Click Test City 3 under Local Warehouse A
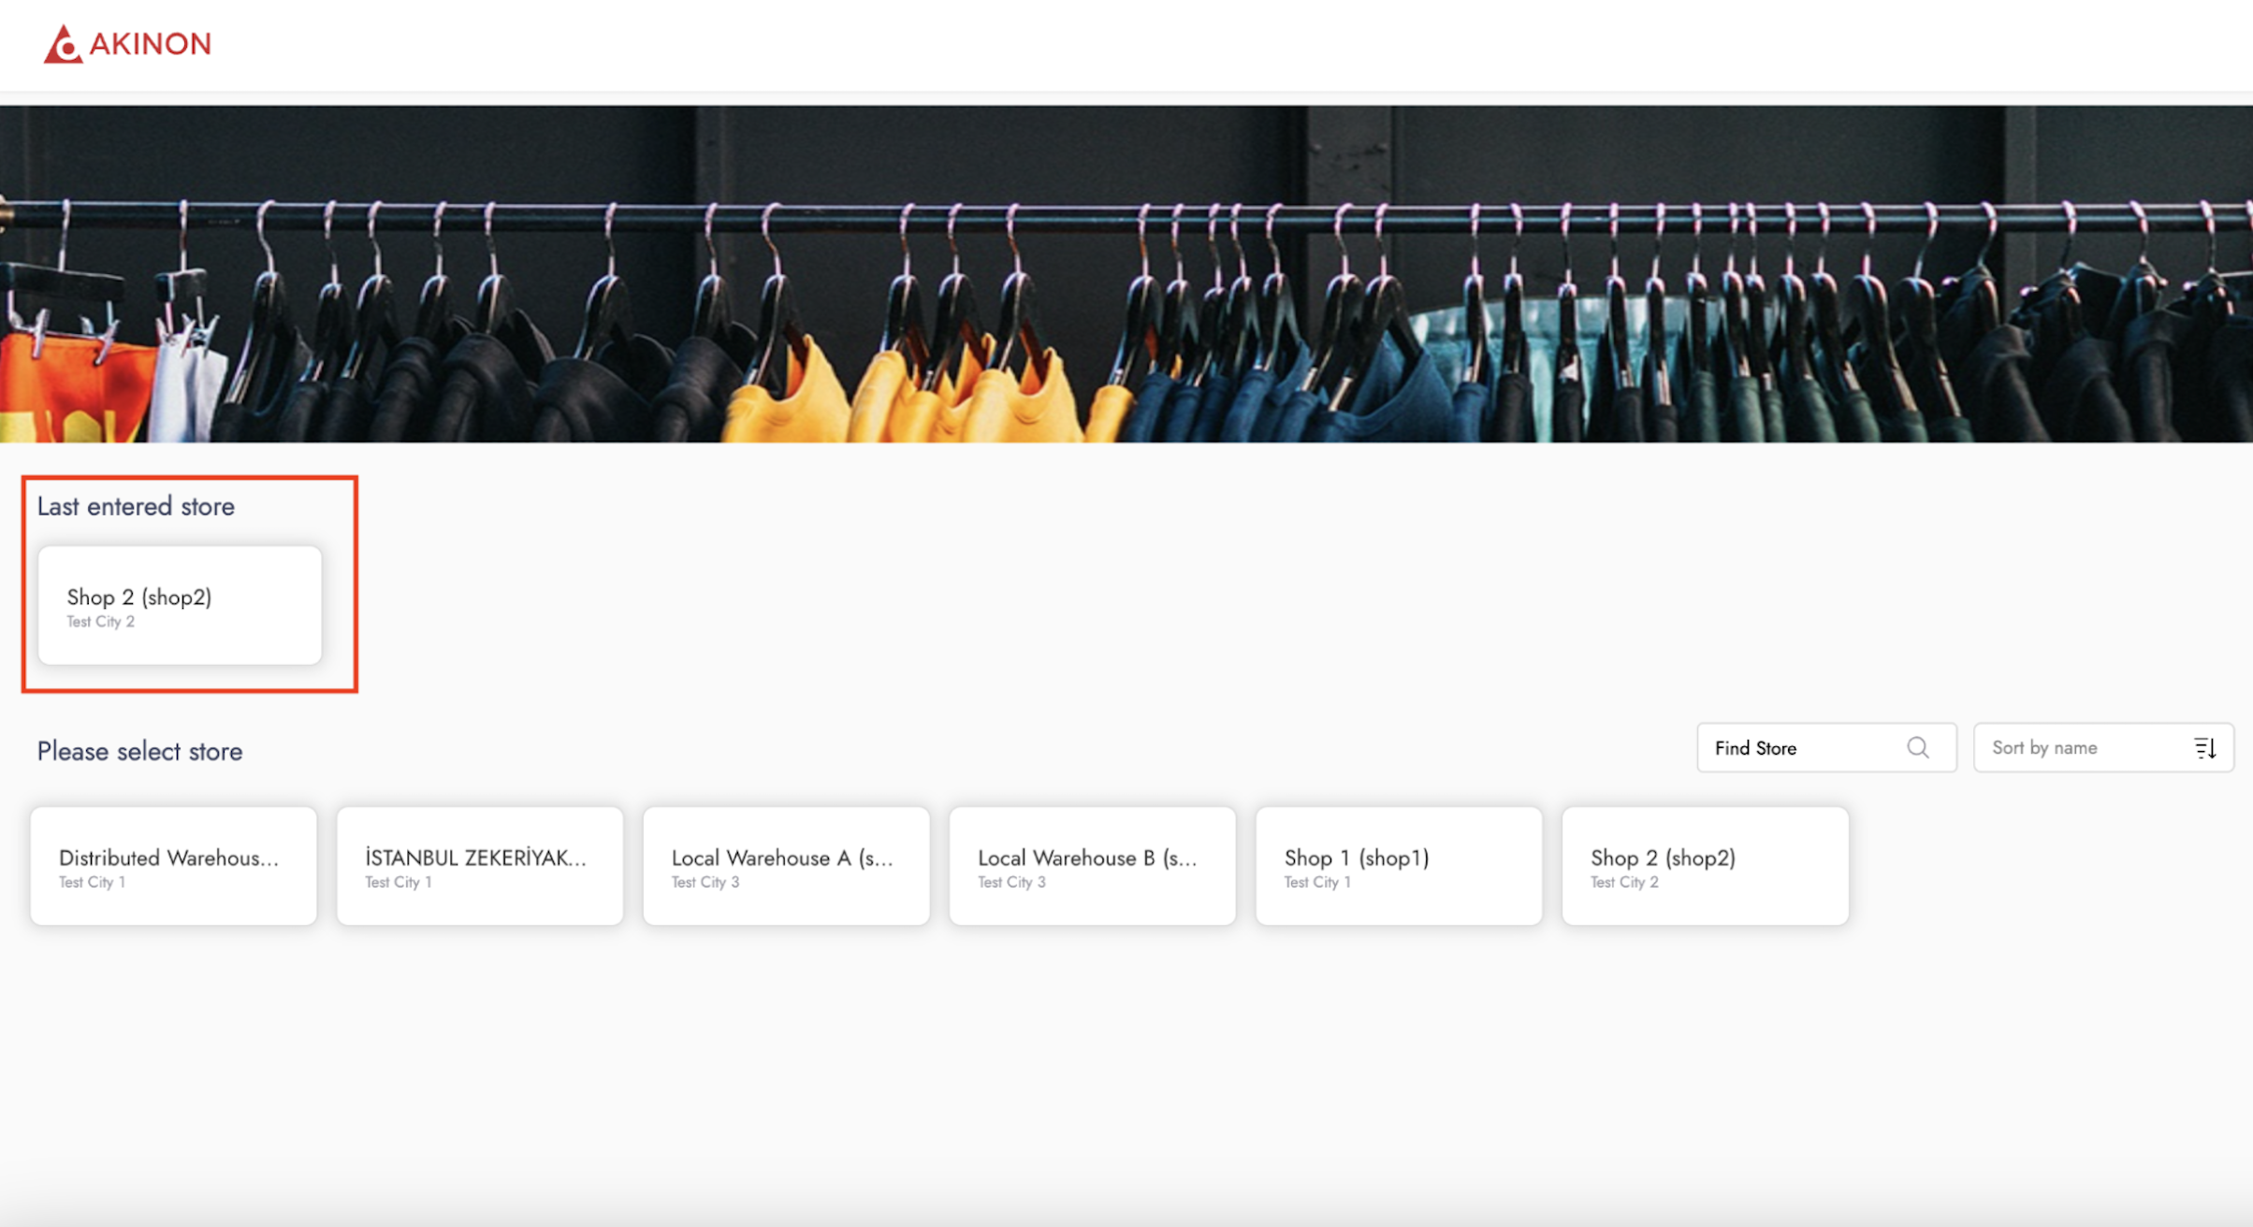Viewport: 2253px width, 1227px height. (705, 882)
